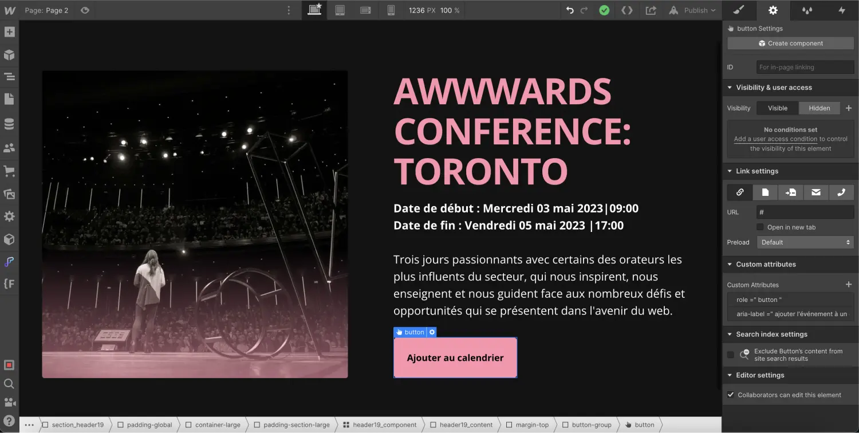Switch to the Style Manager tab
The width and height of the screenshot is (859, 433).
click(807, 10)
